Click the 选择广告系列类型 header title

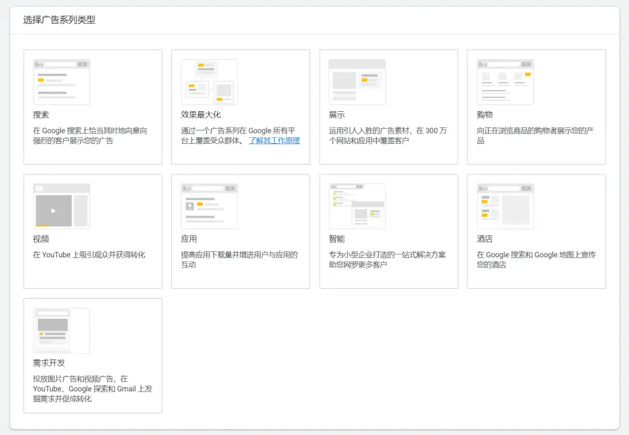(59, 20)
